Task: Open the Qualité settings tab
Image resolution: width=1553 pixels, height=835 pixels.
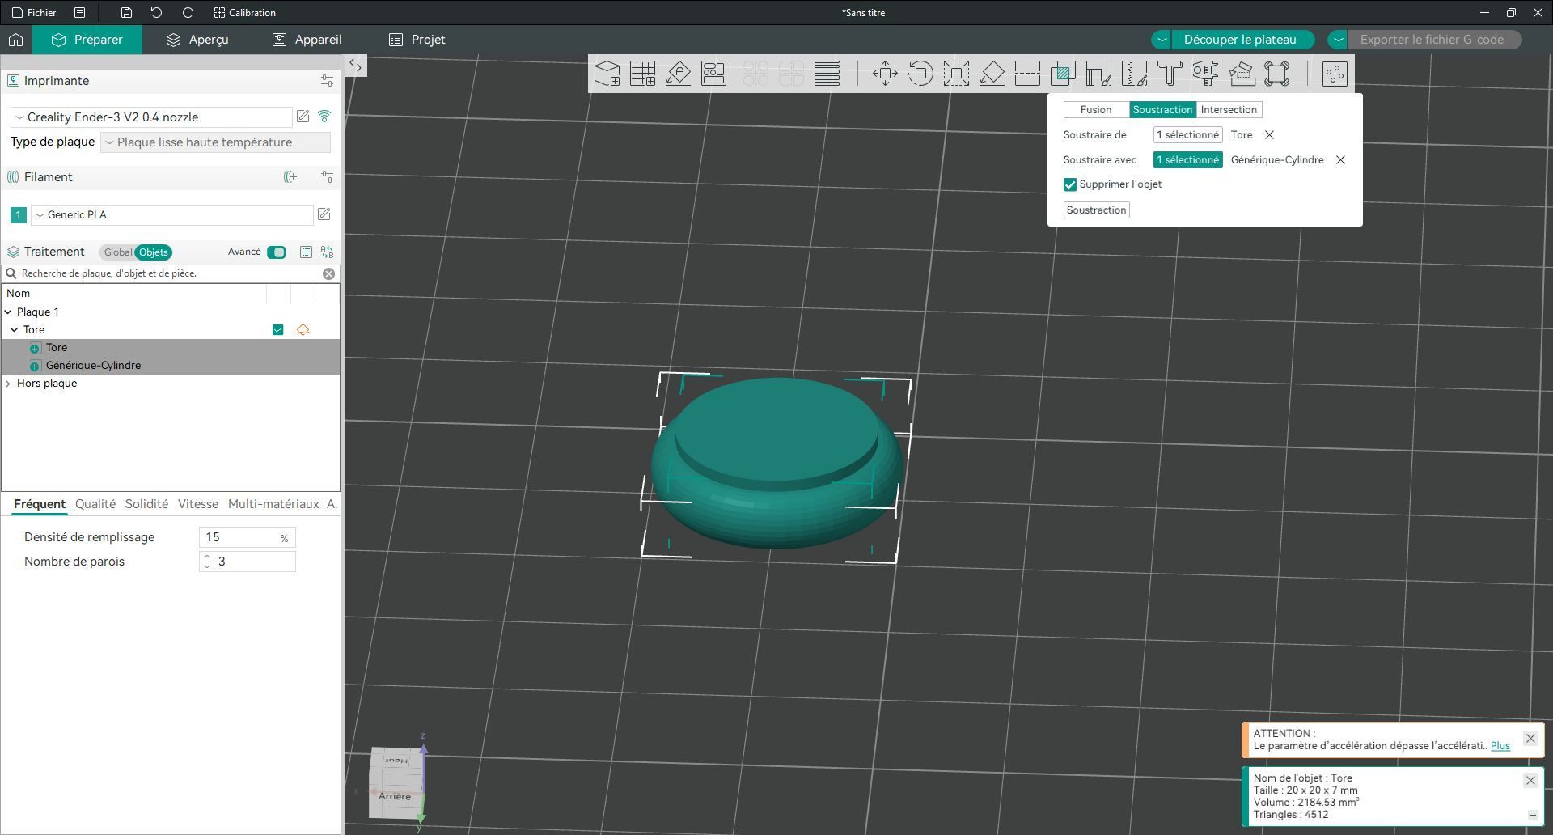Action: [x=95, y=504]
